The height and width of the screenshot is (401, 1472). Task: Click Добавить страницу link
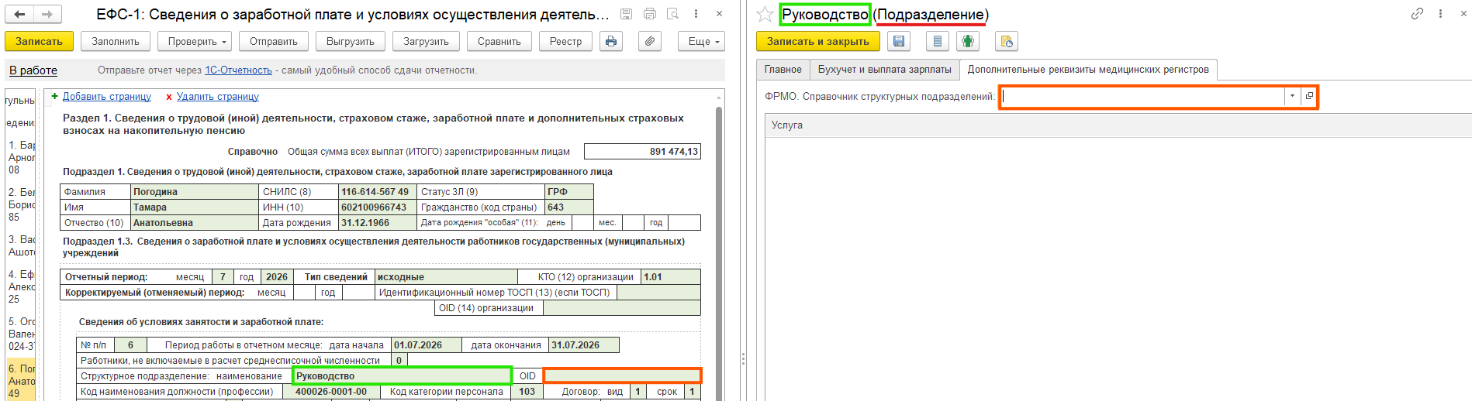click(x=107, y=97)
